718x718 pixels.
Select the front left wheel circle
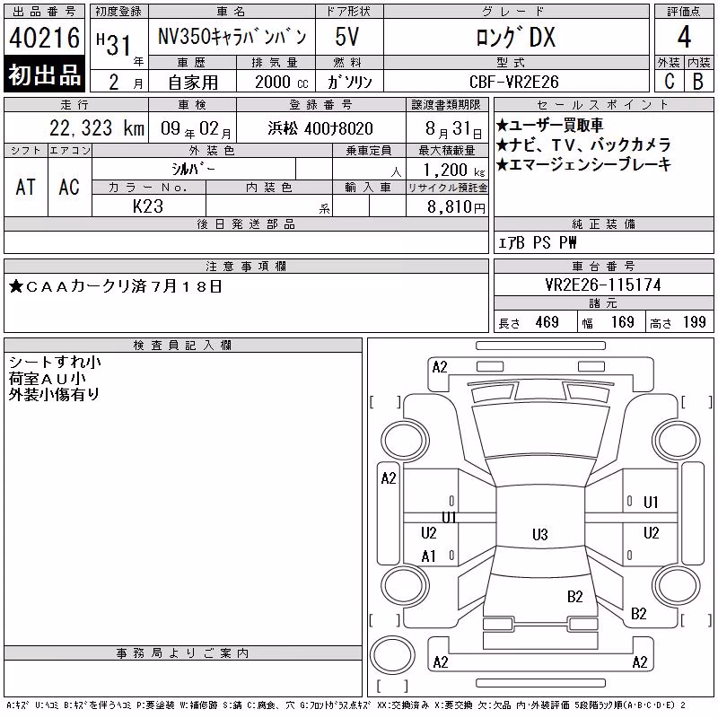[x=405, y=440]
